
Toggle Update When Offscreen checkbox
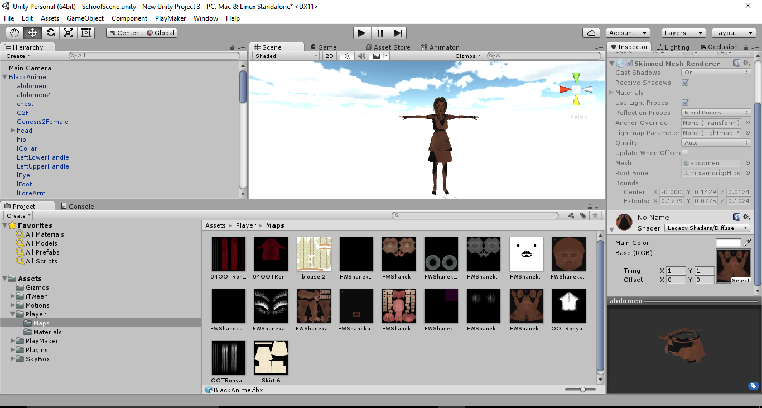pyautogui.click(x=685, y=153)
